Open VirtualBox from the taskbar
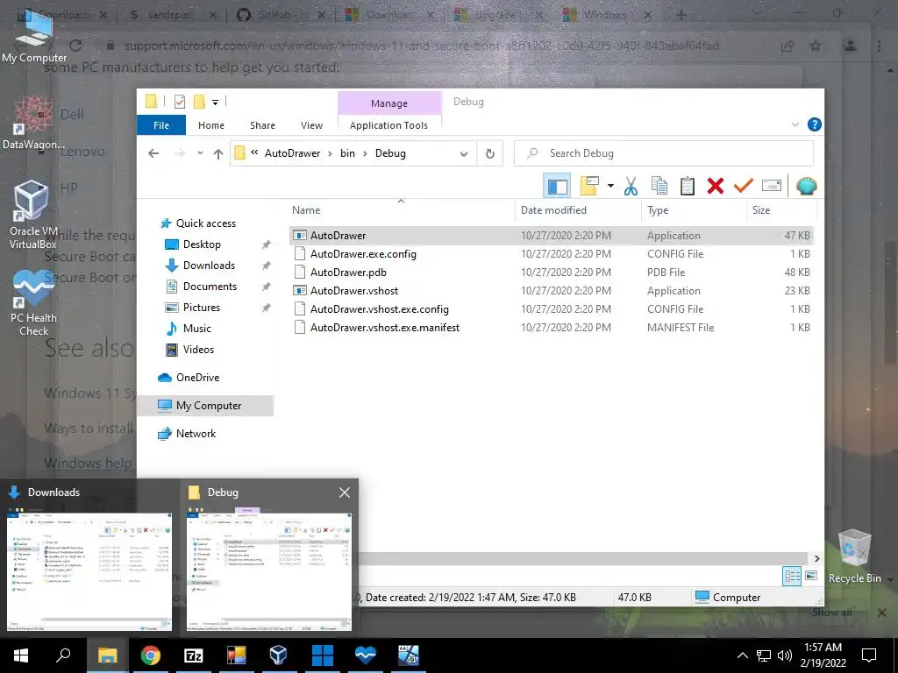 pyautogui.click(x=279, y=655)
